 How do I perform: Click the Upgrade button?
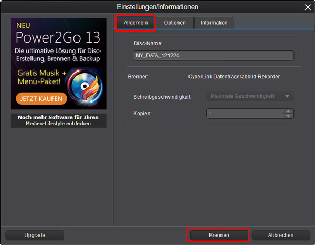point(35,235)
